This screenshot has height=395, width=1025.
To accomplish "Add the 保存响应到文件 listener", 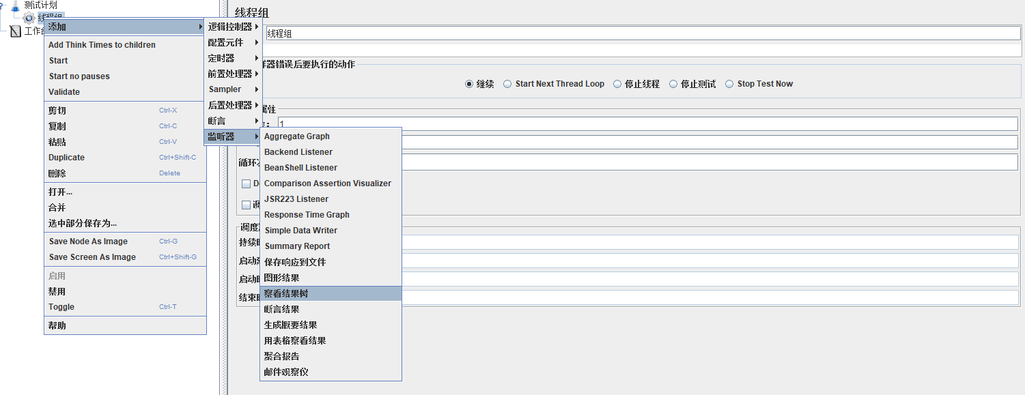I will pos(331,262).
